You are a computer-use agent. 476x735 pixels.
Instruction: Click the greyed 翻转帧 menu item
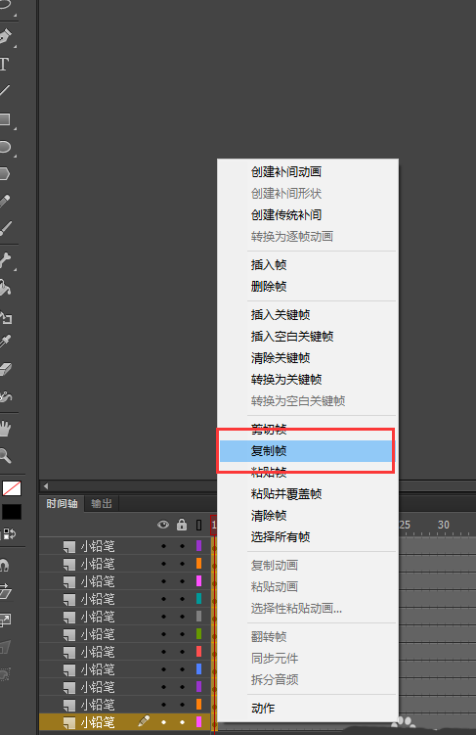(x=269, y=636)
